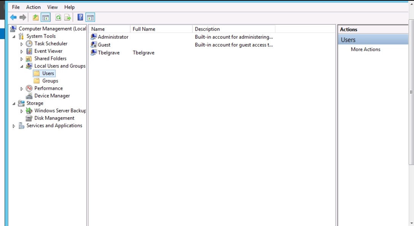Expand the Task Scheduler node
This screenshot has width=414, height=226.
click(22, 44)
